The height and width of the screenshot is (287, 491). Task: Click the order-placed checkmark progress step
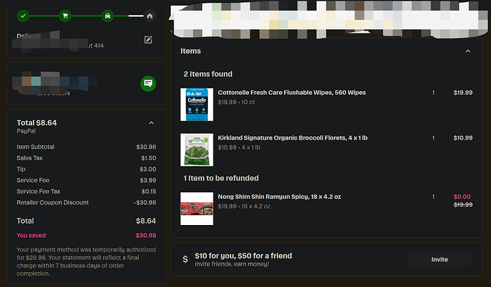tap(23, 16)
